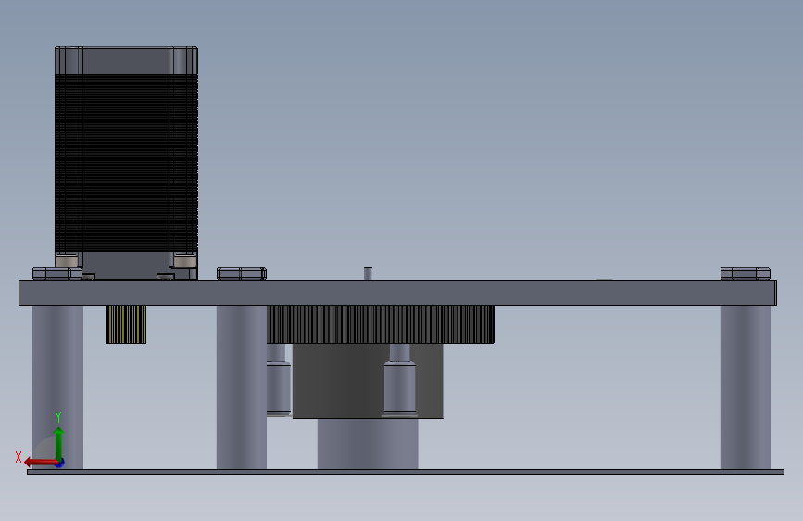803x521 pixels.
Task: Select the black finned stepper motor body
Action: point(126,163)
